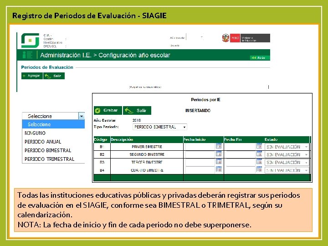Image resolution: width=328 pixels, height=246 pixels.
Task: Click Fecha Inicio field for TERCER BIMESTRE
Action: click(x=200, y=162)
